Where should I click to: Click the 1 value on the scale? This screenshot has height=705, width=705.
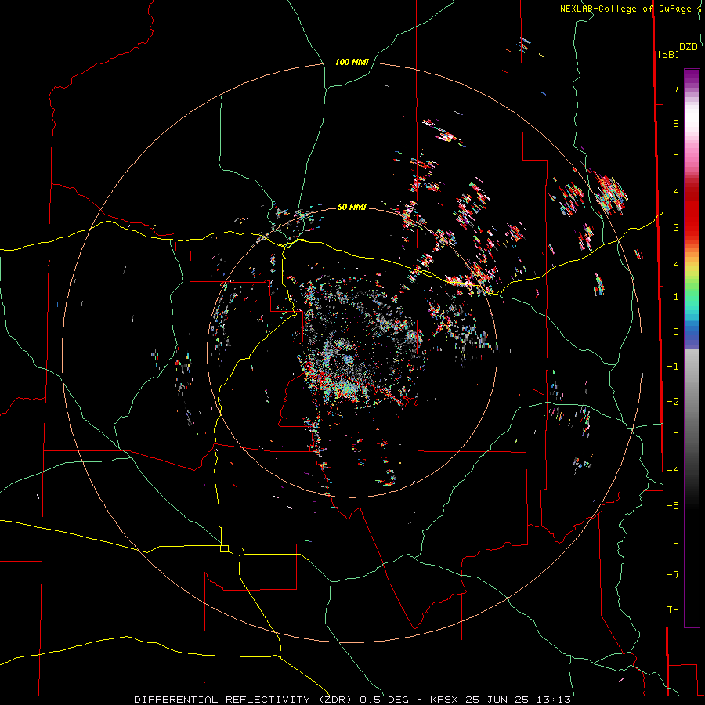point(676,297)
